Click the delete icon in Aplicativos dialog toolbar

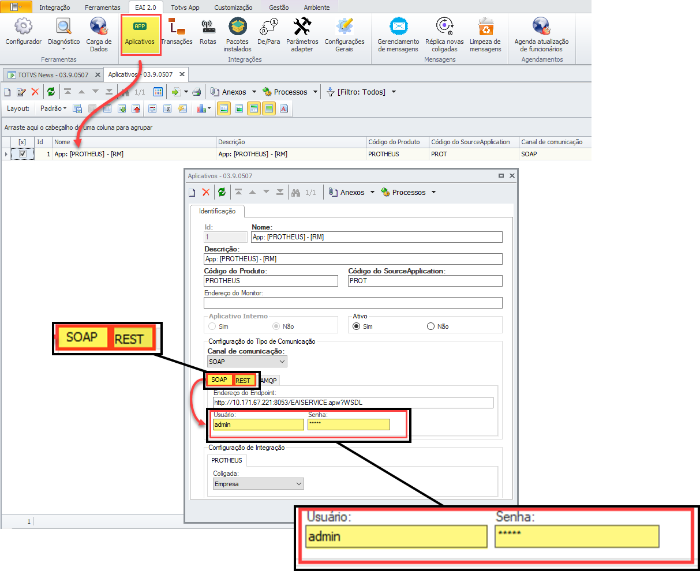click(206, 193)
